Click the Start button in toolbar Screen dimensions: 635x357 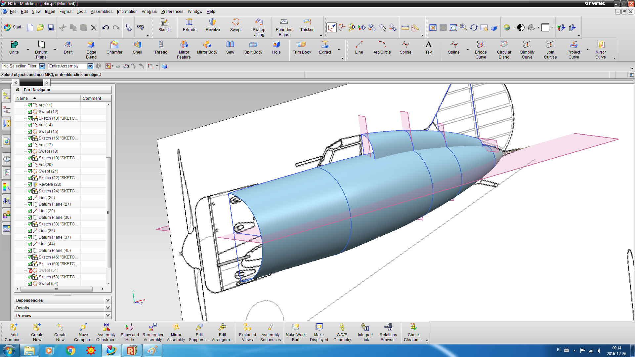coord(14,27)
